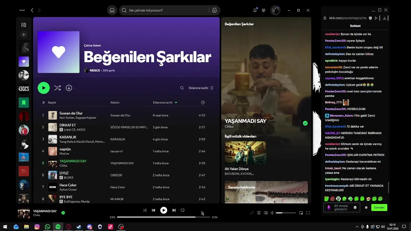Toggle repeat in the player bar

[182, 210]
